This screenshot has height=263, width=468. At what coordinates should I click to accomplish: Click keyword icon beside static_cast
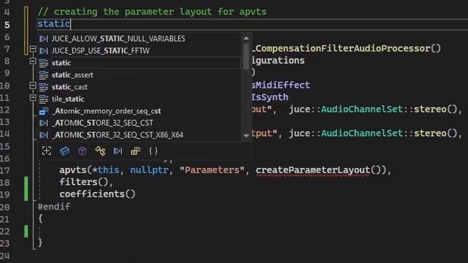pyautogui.click(x=44, y=87)
